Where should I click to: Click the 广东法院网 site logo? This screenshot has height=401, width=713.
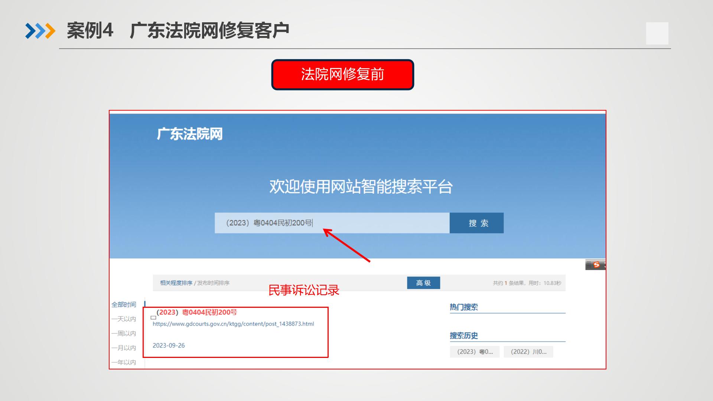click(189, 134)
